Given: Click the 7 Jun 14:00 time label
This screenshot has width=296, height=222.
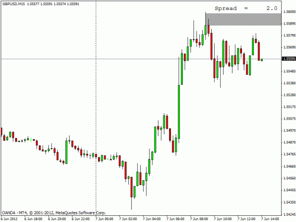Looking at the screenshot, I should point(270,219).
